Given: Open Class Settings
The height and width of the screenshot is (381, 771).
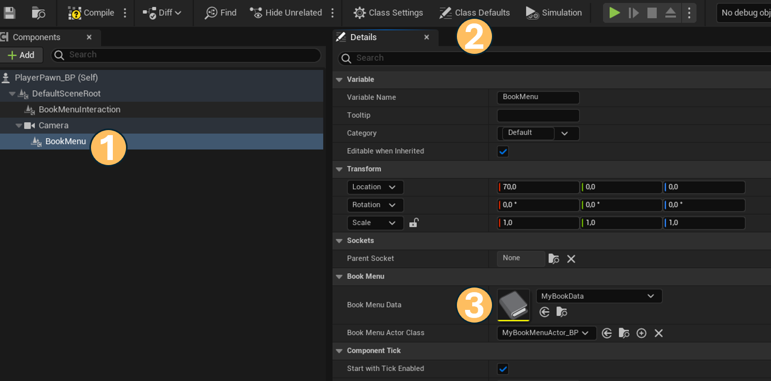Looking at the screenshot, I should coord(388,13).
